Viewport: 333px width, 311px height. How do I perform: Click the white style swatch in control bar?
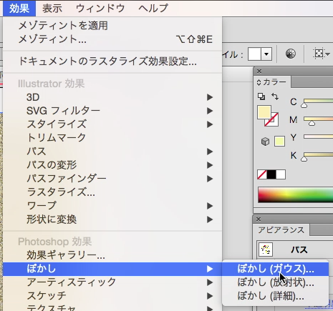point(254,54)
